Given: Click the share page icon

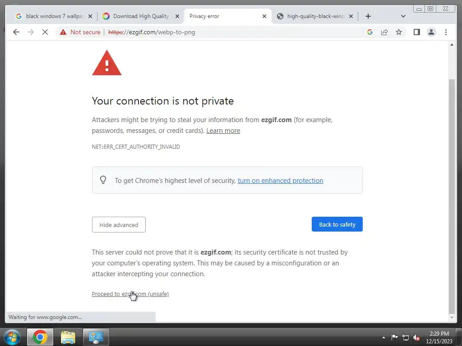Looking at the screenshot, I should [384, 32].
